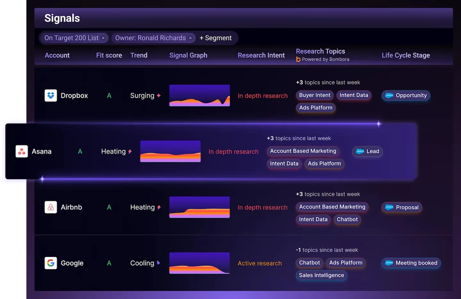The width and height of the screenshot is (461, 299).
Task: Click Airbnb's In depth research label
Action: pyautogui.click(x=263, y=207)
